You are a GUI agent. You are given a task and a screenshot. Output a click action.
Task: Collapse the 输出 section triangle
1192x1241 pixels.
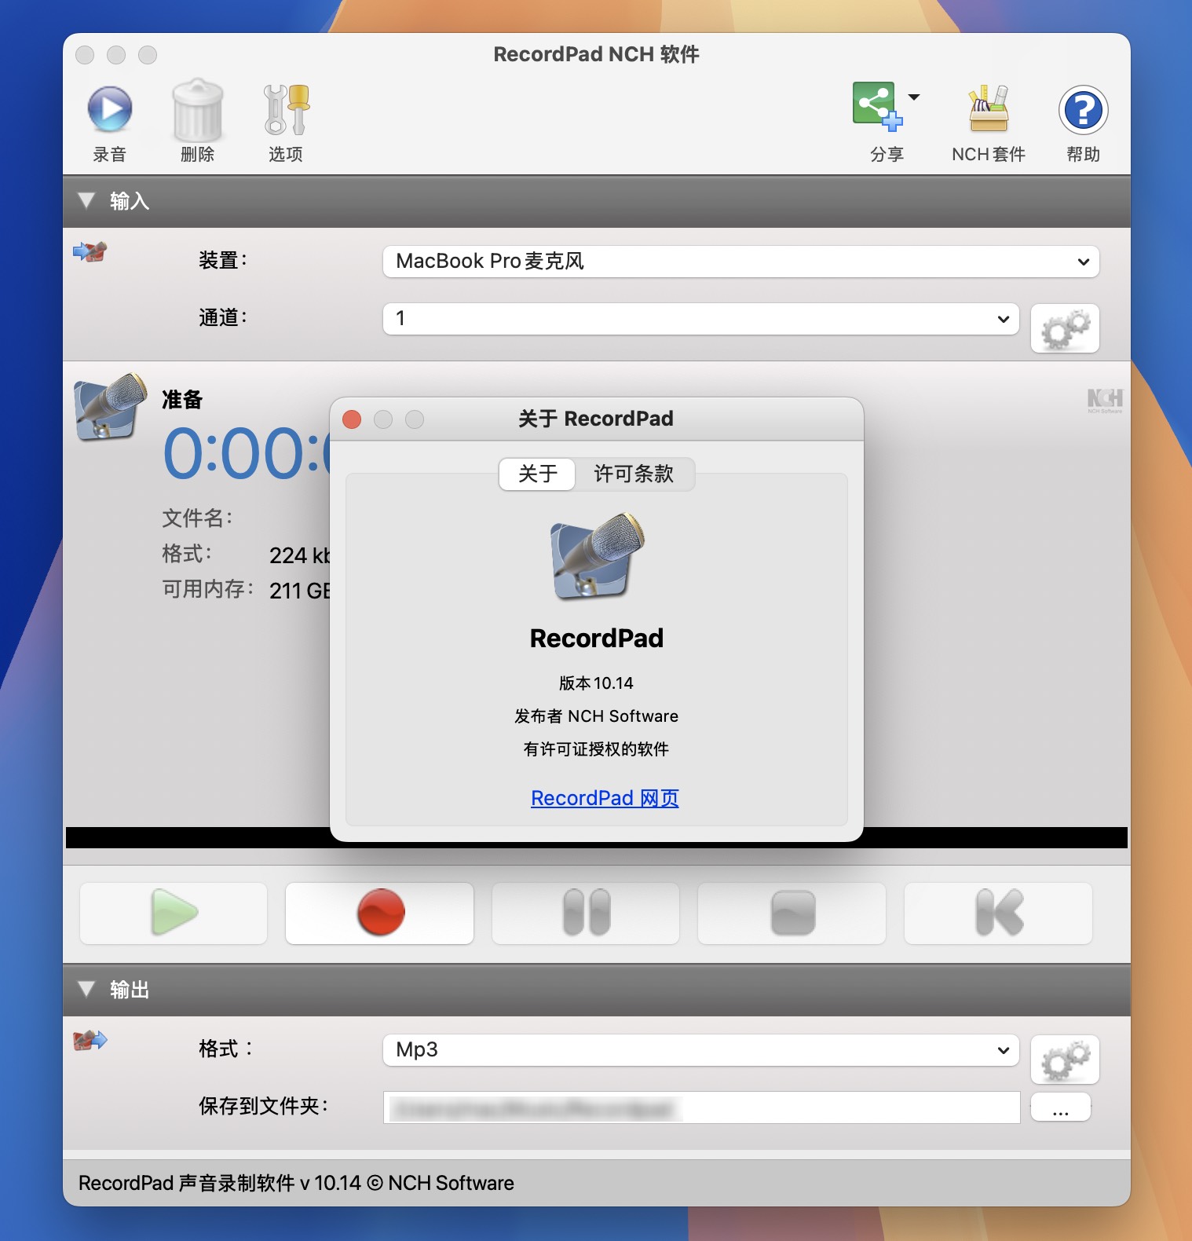86,989
